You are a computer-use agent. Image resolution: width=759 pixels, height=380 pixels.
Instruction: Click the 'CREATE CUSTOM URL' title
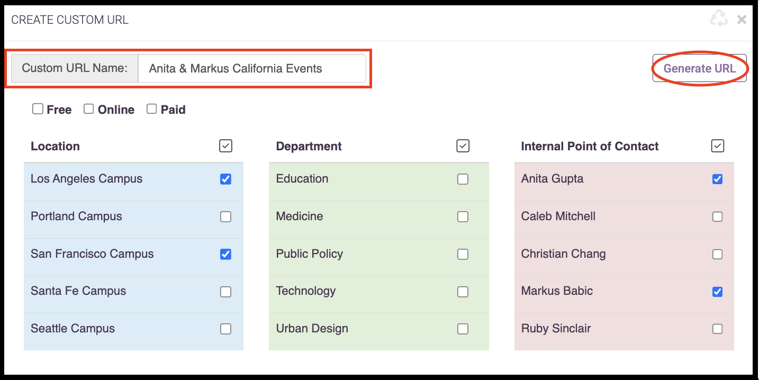pos(70,20)
